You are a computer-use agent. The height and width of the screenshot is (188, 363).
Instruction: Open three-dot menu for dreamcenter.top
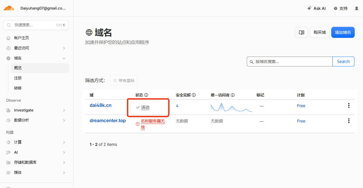(349, 121)
